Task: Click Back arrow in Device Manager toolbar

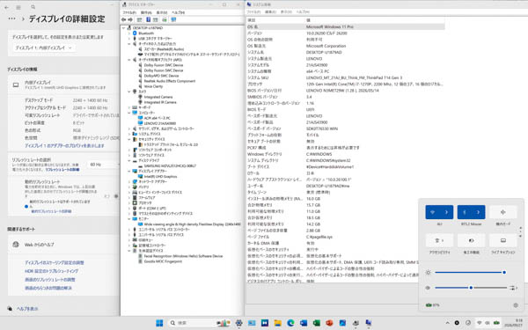Action: click(x=123, y=20)
